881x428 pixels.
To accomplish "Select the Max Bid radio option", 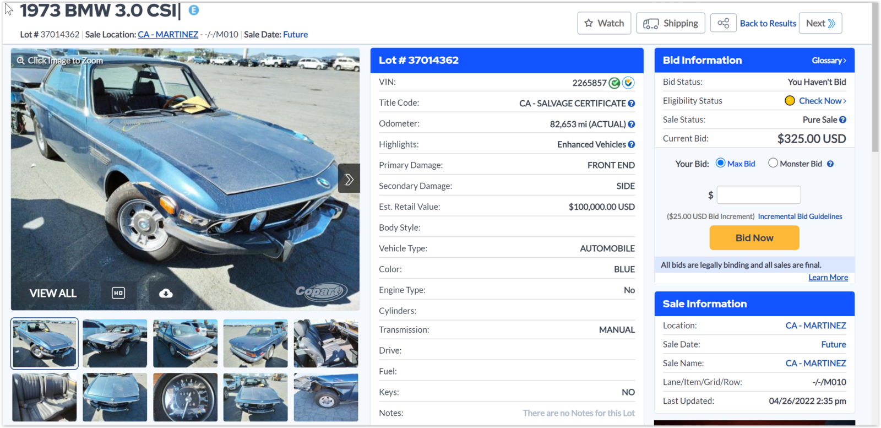I will 720,163.
